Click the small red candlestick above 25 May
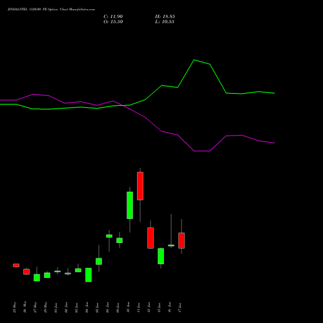 click(x=16, y=266)
